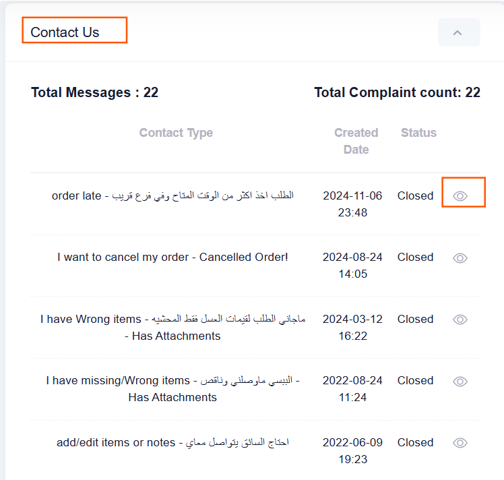The image size is (504, 480).
Task: Select the I have missing/Wrong items entry
Action: 172,389
